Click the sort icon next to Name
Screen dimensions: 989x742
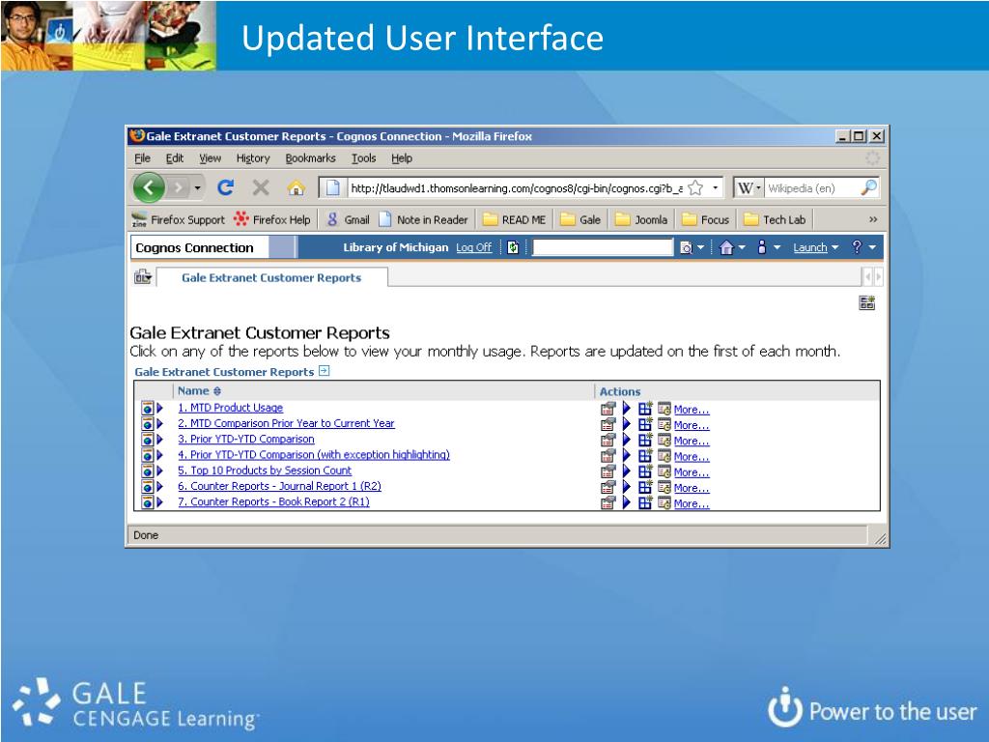[x=217, y=391]
